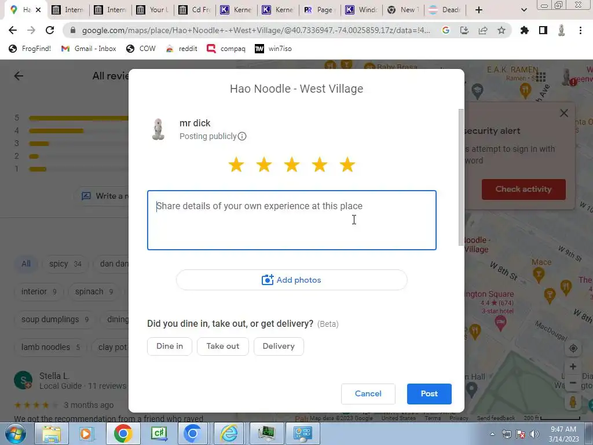Viewport: 593px width, 445px height.
Task: Click the Check activity button
Action: 524,189
